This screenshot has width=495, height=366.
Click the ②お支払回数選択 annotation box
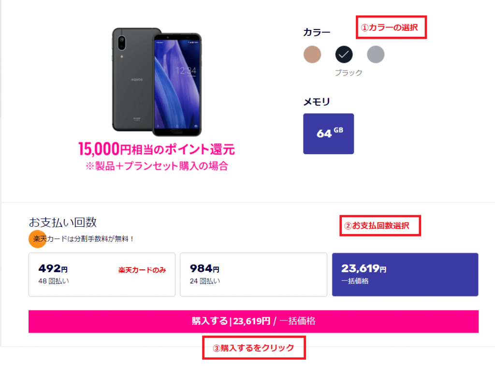380,225
